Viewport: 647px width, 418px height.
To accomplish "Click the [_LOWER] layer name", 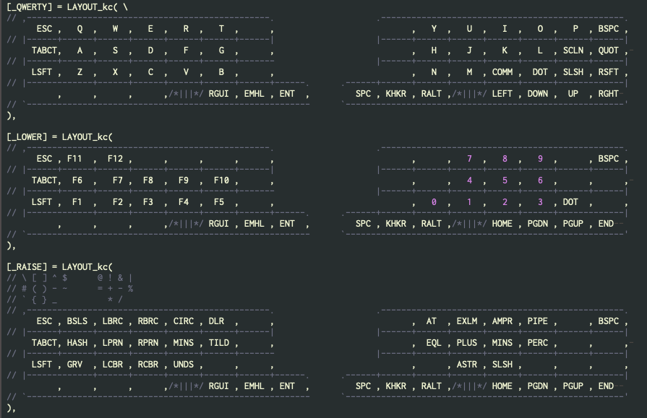I will 27,137.
